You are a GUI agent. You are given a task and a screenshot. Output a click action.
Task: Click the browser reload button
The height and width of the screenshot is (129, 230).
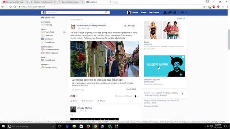coord(10,7)
